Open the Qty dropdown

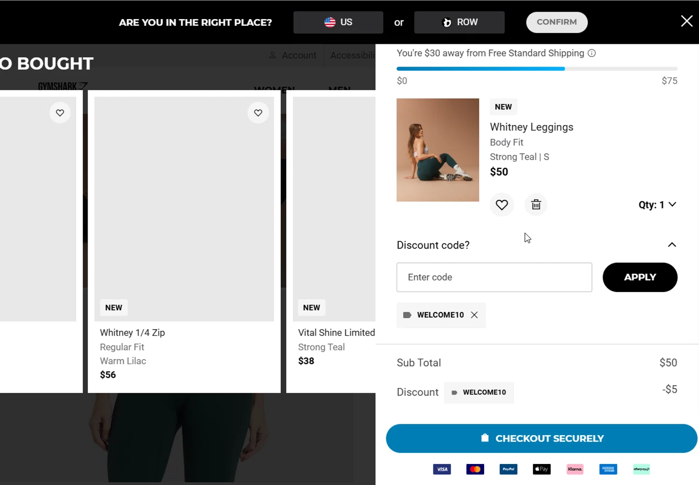[657, 205]
